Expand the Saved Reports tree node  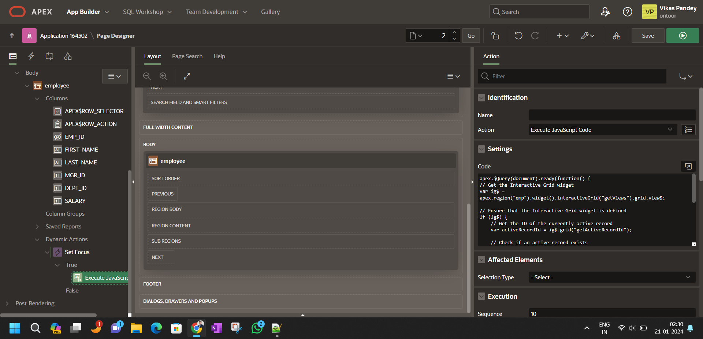tap(37, 227)
